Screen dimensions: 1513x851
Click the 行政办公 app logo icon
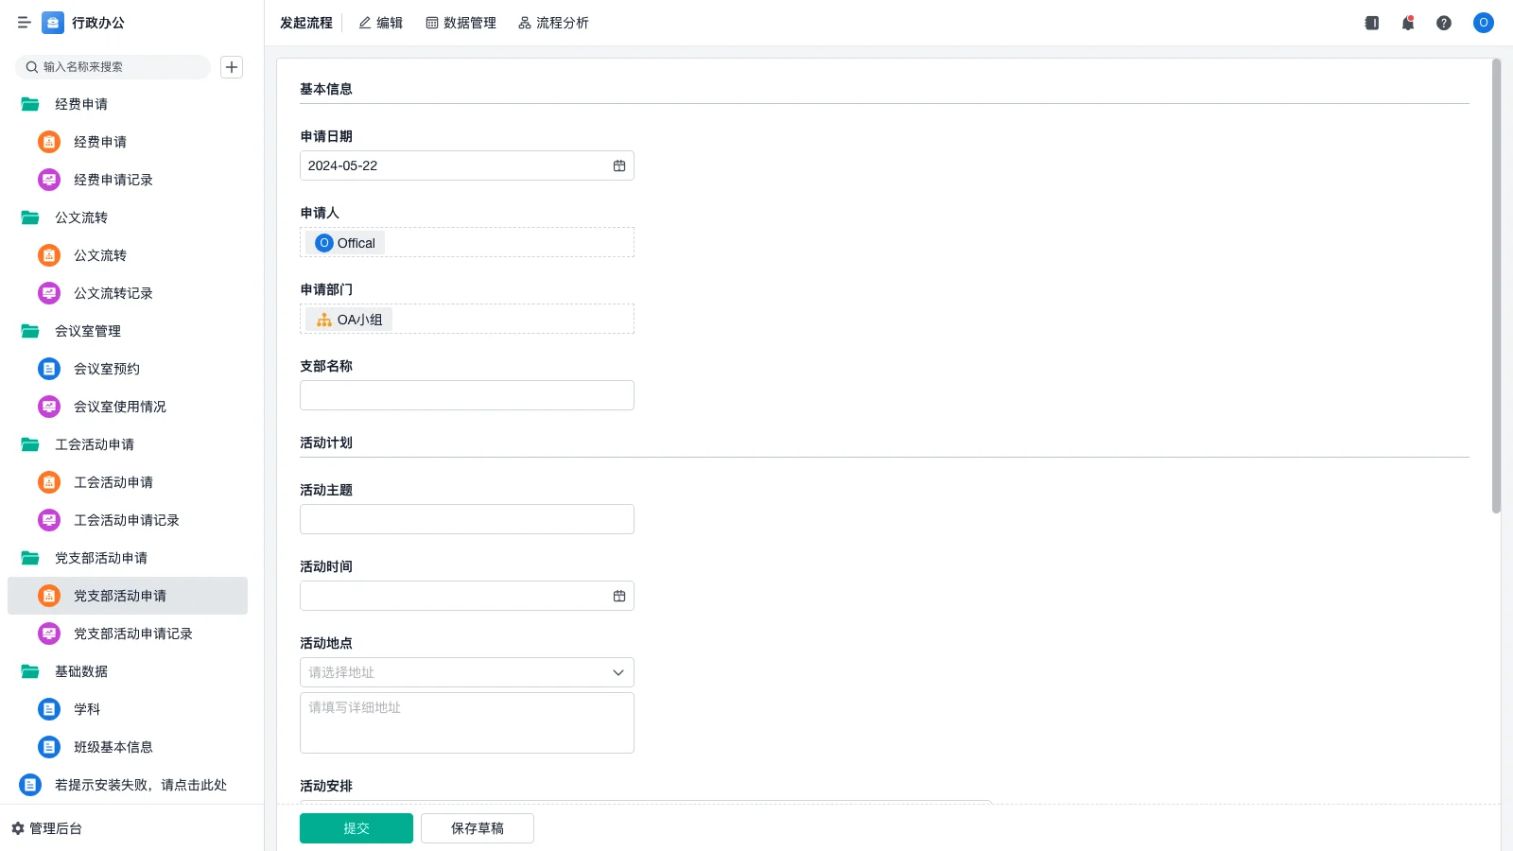(x=53, y=23)
